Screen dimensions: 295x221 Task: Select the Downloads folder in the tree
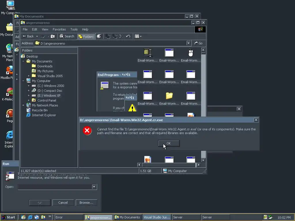click(45, 66)
